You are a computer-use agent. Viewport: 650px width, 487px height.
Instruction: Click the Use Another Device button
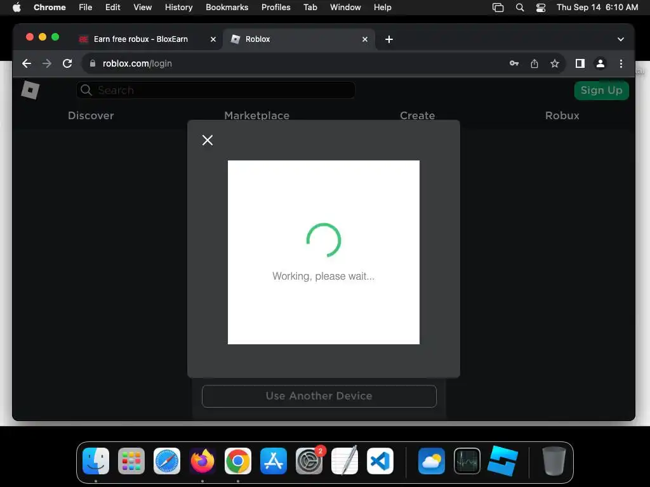tap(319, 396)
